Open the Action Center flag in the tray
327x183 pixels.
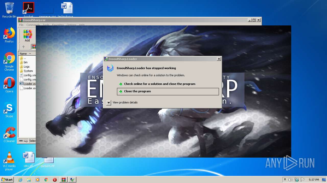point(302,180)
